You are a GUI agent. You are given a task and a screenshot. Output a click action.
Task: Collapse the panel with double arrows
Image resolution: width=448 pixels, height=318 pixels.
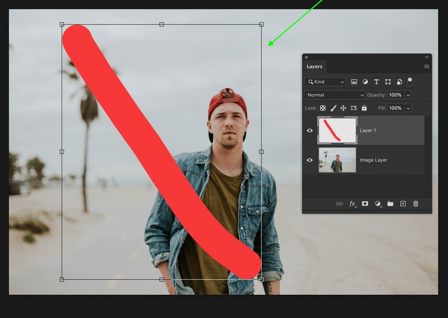point(427,57)
